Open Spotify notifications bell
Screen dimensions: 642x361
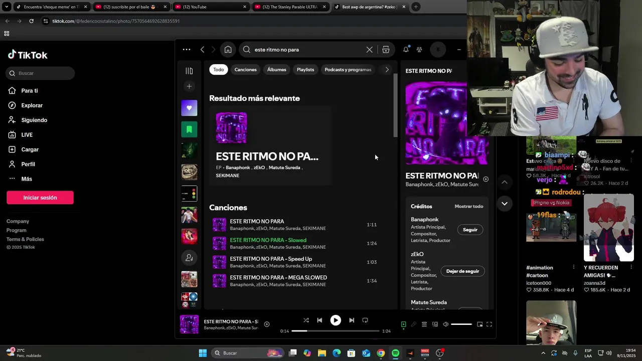[x=406, y=50]
